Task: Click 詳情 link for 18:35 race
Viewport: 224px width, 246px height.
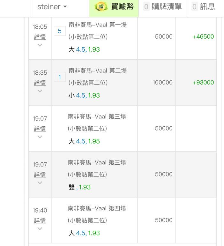Action: tap(40, 83)
